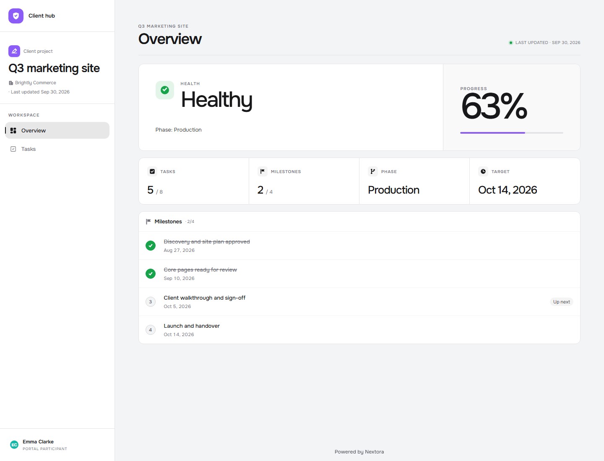
Task: Open the Overview workspace item
Action: tap(57, 130)
